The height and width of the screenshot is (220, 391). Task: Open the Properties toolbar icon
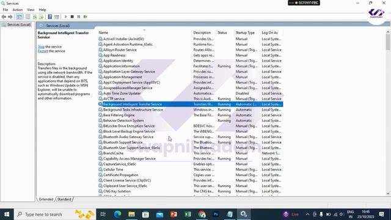point(27,16)
